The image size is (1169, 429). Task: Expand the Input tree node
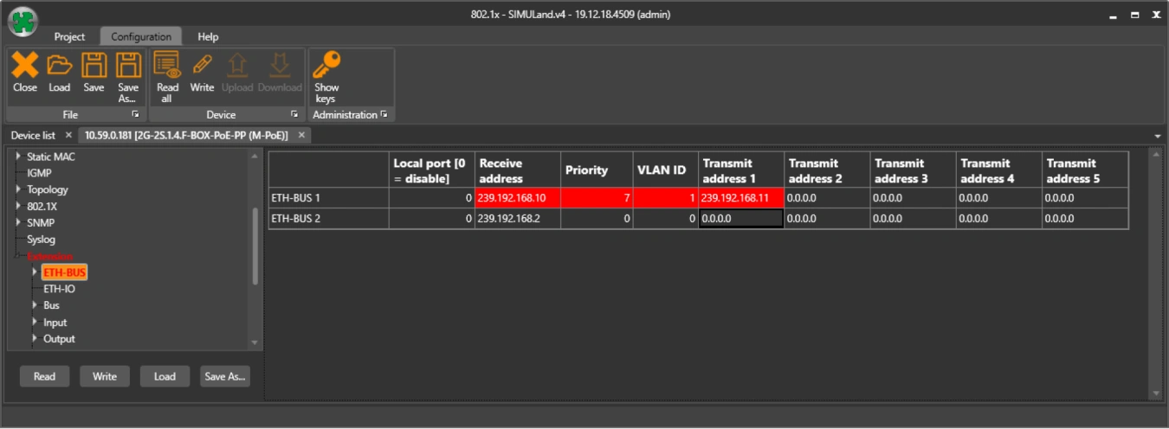click(x=35, y=323)
